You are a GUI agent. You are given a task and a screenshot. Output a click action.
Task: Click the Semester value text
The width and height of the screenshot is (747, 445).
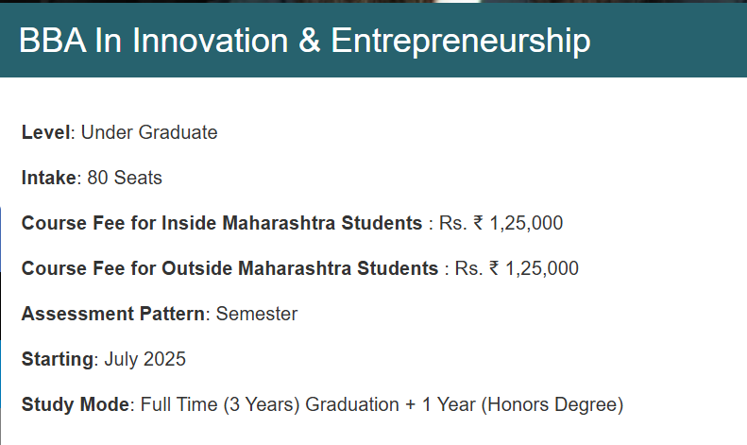point(257,314)
